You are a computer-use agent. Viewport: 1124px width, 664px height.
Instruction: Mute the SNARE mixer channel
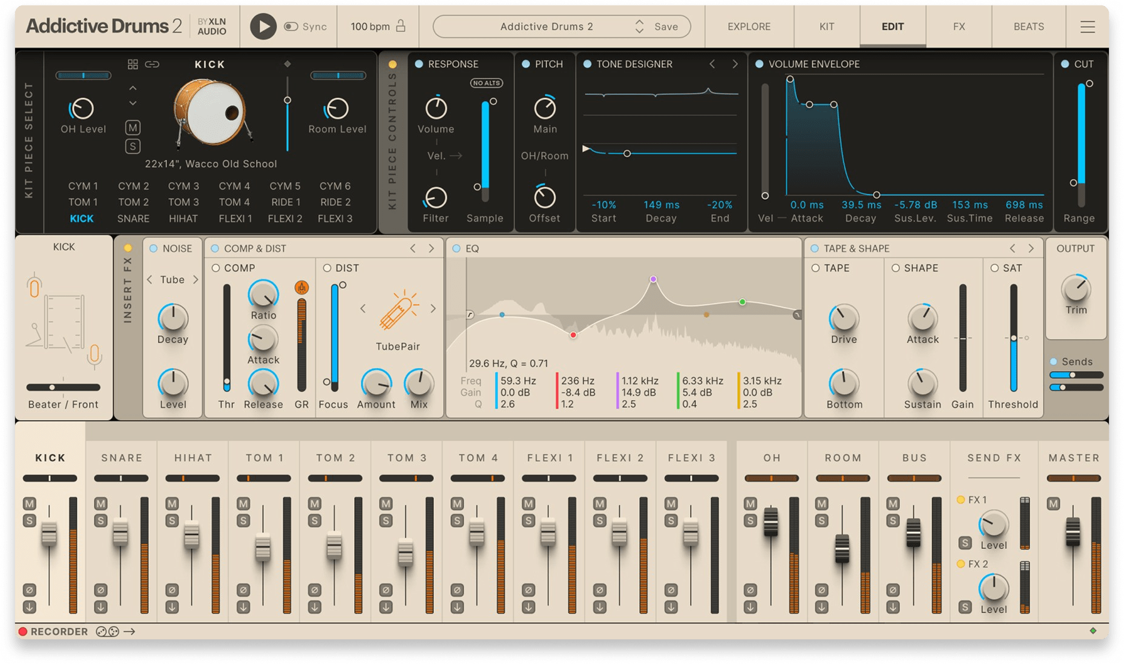click(100, 504)
